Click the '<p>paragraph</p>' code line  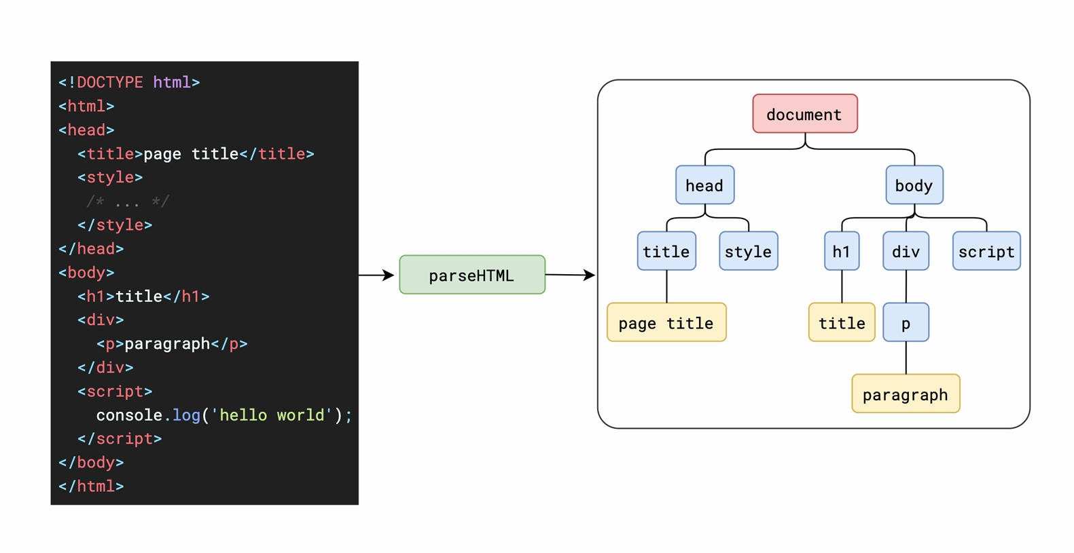tap(172, 343)
